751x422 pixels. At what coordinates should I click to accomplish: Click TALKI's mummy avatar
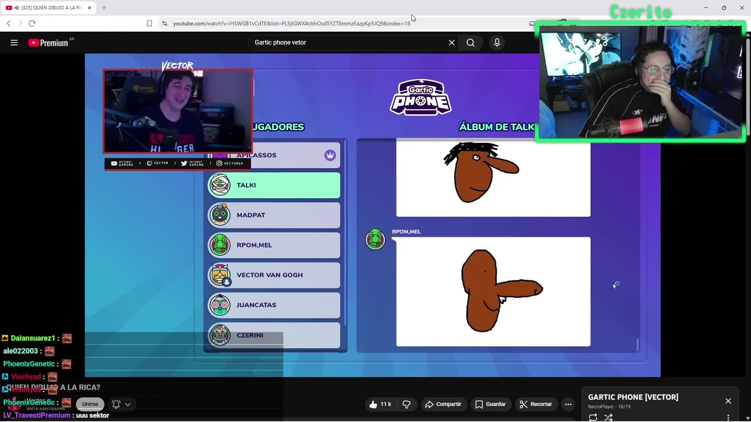coord(220,185)
